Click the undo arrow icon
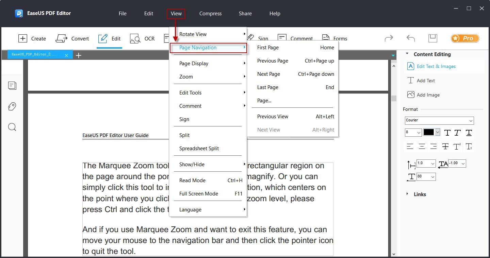The width and height of the screenshot is (490, 258). 410,38
